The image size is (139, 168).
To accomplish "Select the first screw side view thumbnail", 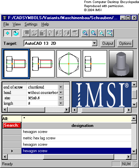I will coord(16,64).
